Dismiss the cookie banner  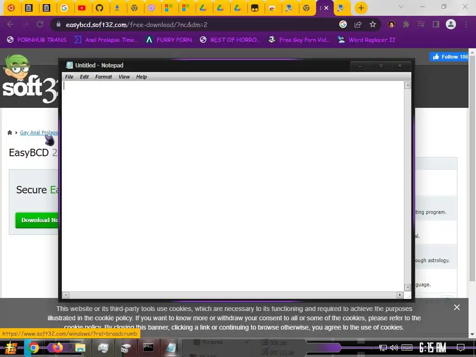(456, 308)
